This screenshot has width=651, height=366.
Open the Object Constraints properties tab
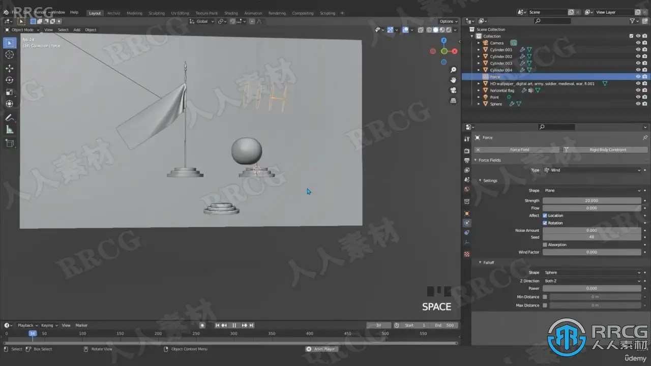[x=467, y=233]
